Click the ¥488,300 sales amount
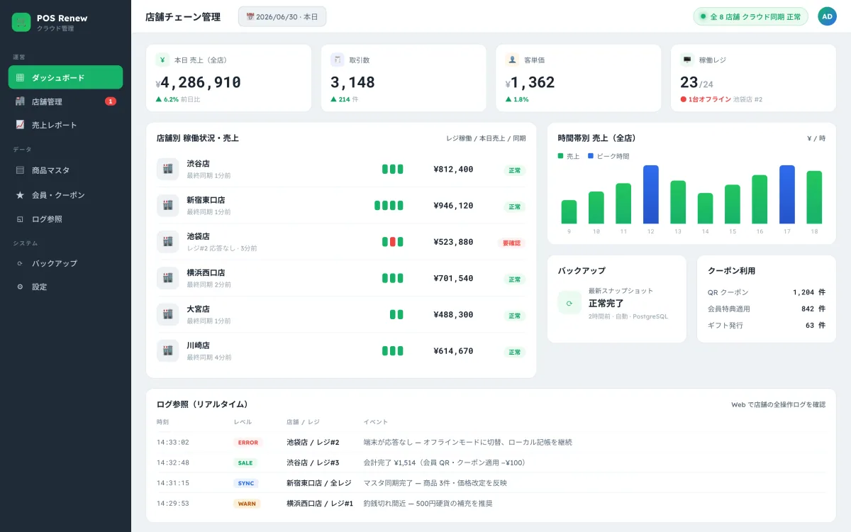This screenshot has height=532, width=851. pos(453,314)
